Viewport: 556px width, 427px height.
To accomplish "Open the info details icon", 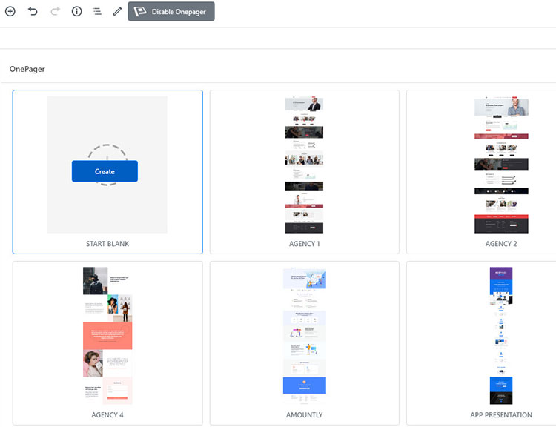I will [x=76, y=11].
